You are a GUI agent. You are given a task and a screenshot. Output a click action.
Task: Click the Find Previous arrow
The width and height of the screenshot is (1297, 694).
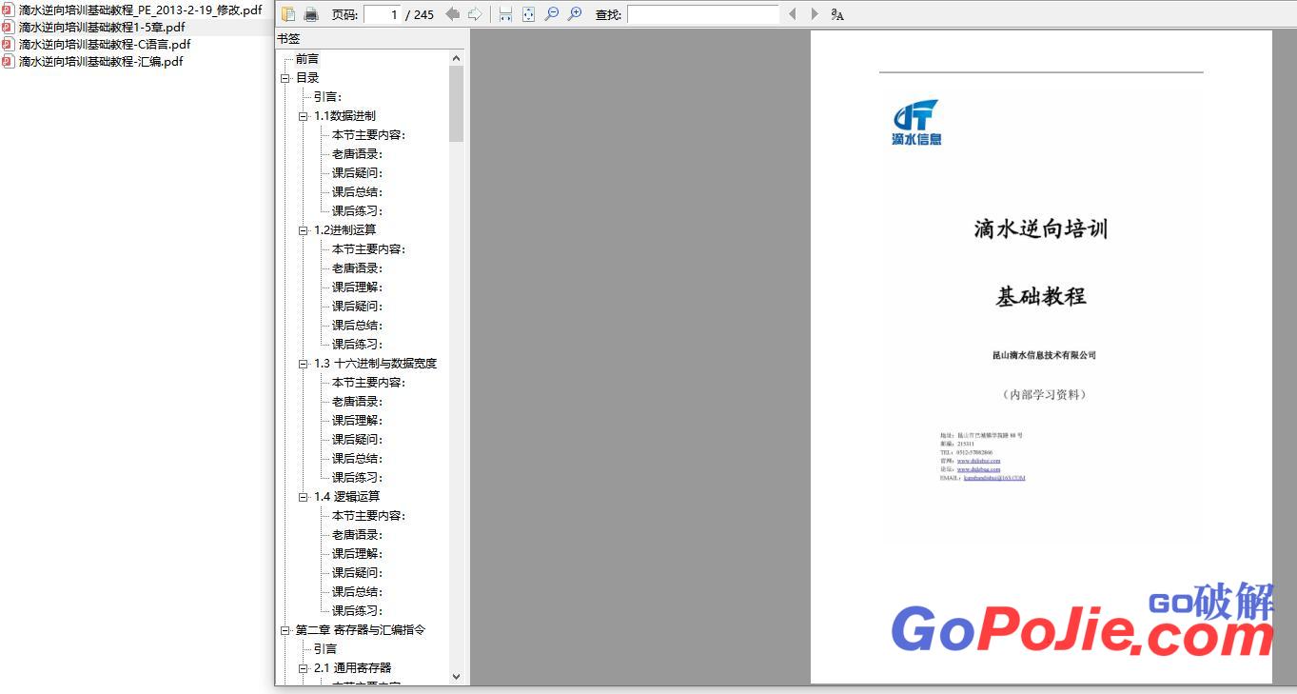coord(792,14)
